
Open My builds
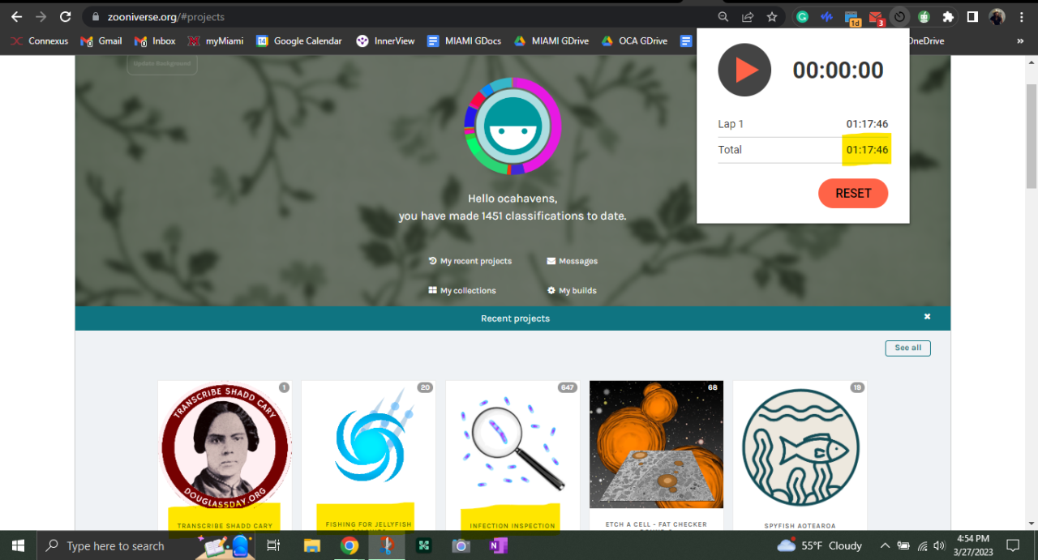point(572,290)
